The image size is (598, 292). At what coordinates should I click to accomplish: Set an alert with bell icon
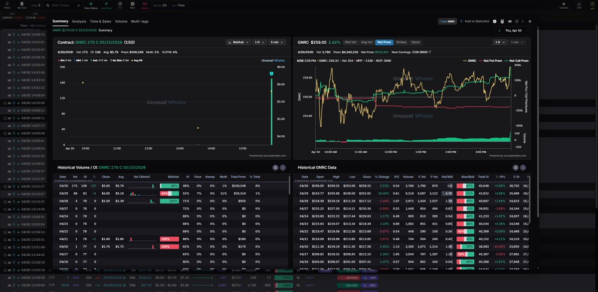(x=517, y=22)
